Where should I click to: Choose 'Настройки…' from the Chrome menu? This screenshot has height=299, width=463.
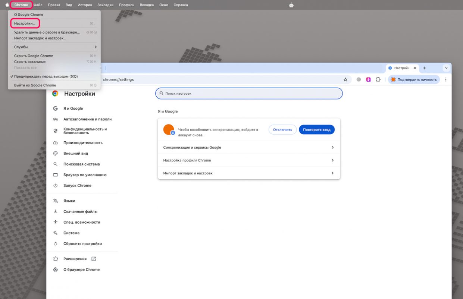pyautogui.click(x=54, y=23)
